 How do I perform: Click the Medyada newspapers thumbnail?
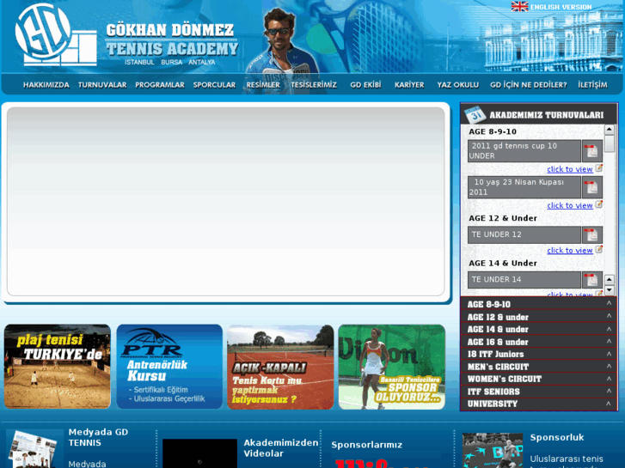pos(34,449)
